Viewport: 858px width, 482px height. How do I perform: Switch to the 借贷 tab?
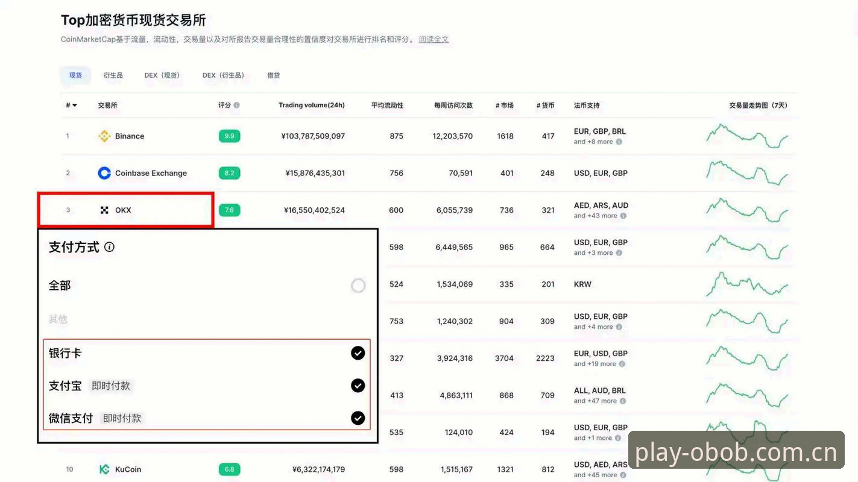click(274, 75)
